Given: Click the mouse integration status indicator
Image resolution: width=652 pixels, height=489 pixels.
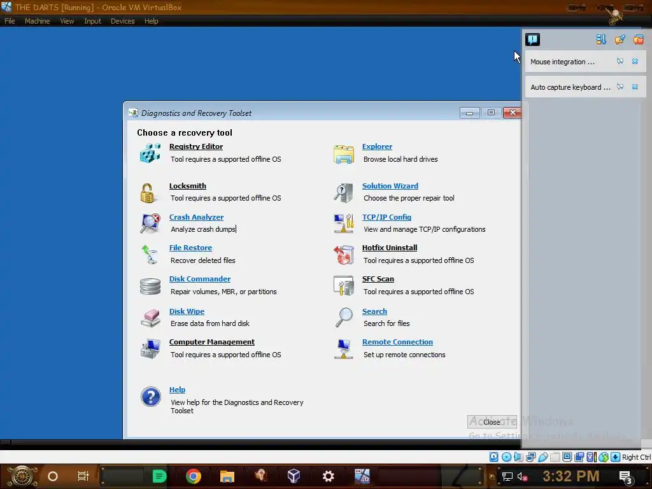Looking at the screenshot, I should tap(604, 457).
